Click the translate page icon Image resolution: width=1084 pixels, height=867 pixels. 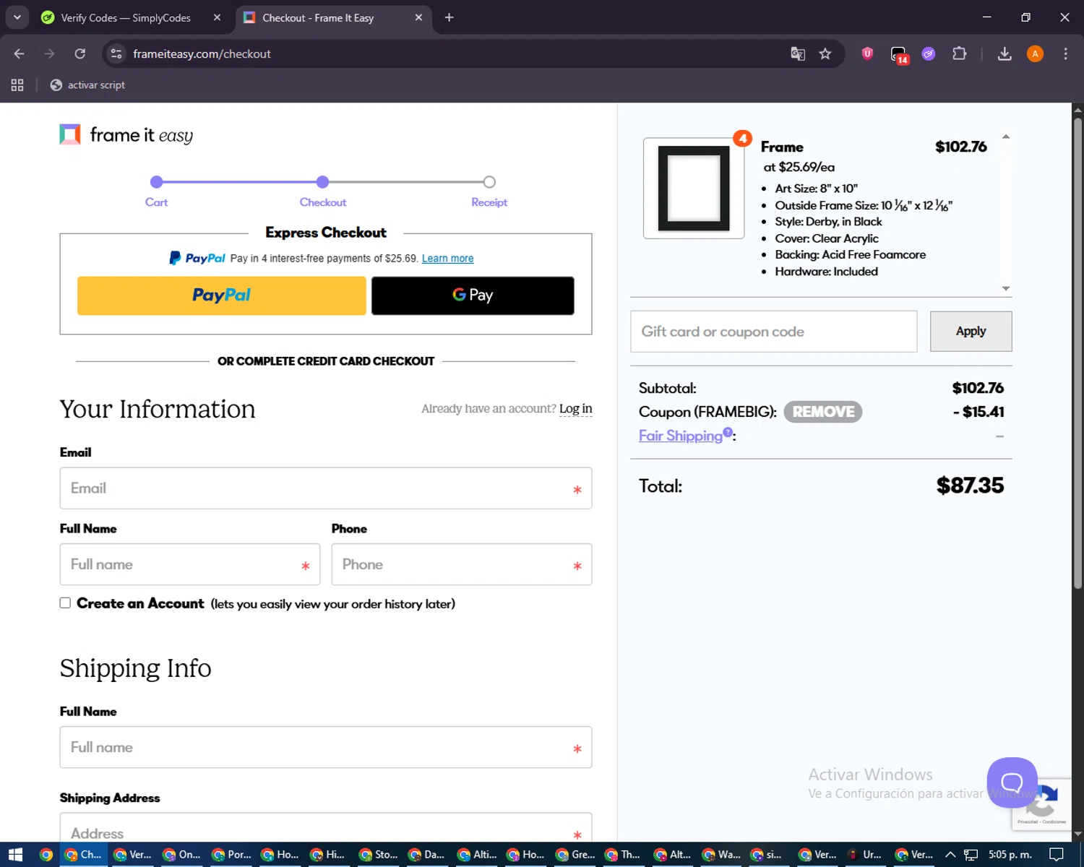click(x=798, y=54)
